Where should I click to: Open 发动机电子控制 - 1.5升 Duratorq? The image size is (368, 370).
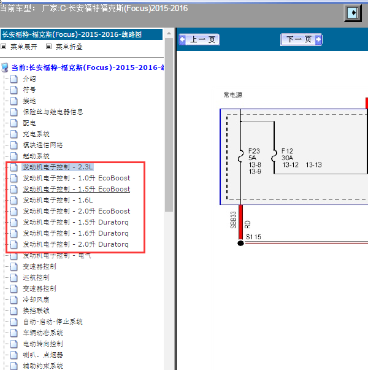(75, 222)
